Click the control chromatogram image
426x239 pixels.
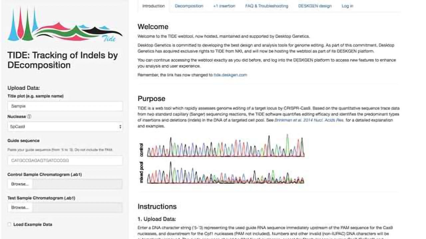pyautogui.click(x=221, y=145)
